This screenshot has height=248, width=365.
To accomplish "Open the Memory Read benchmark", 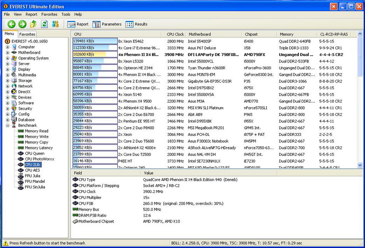I will tap(36, 131).
